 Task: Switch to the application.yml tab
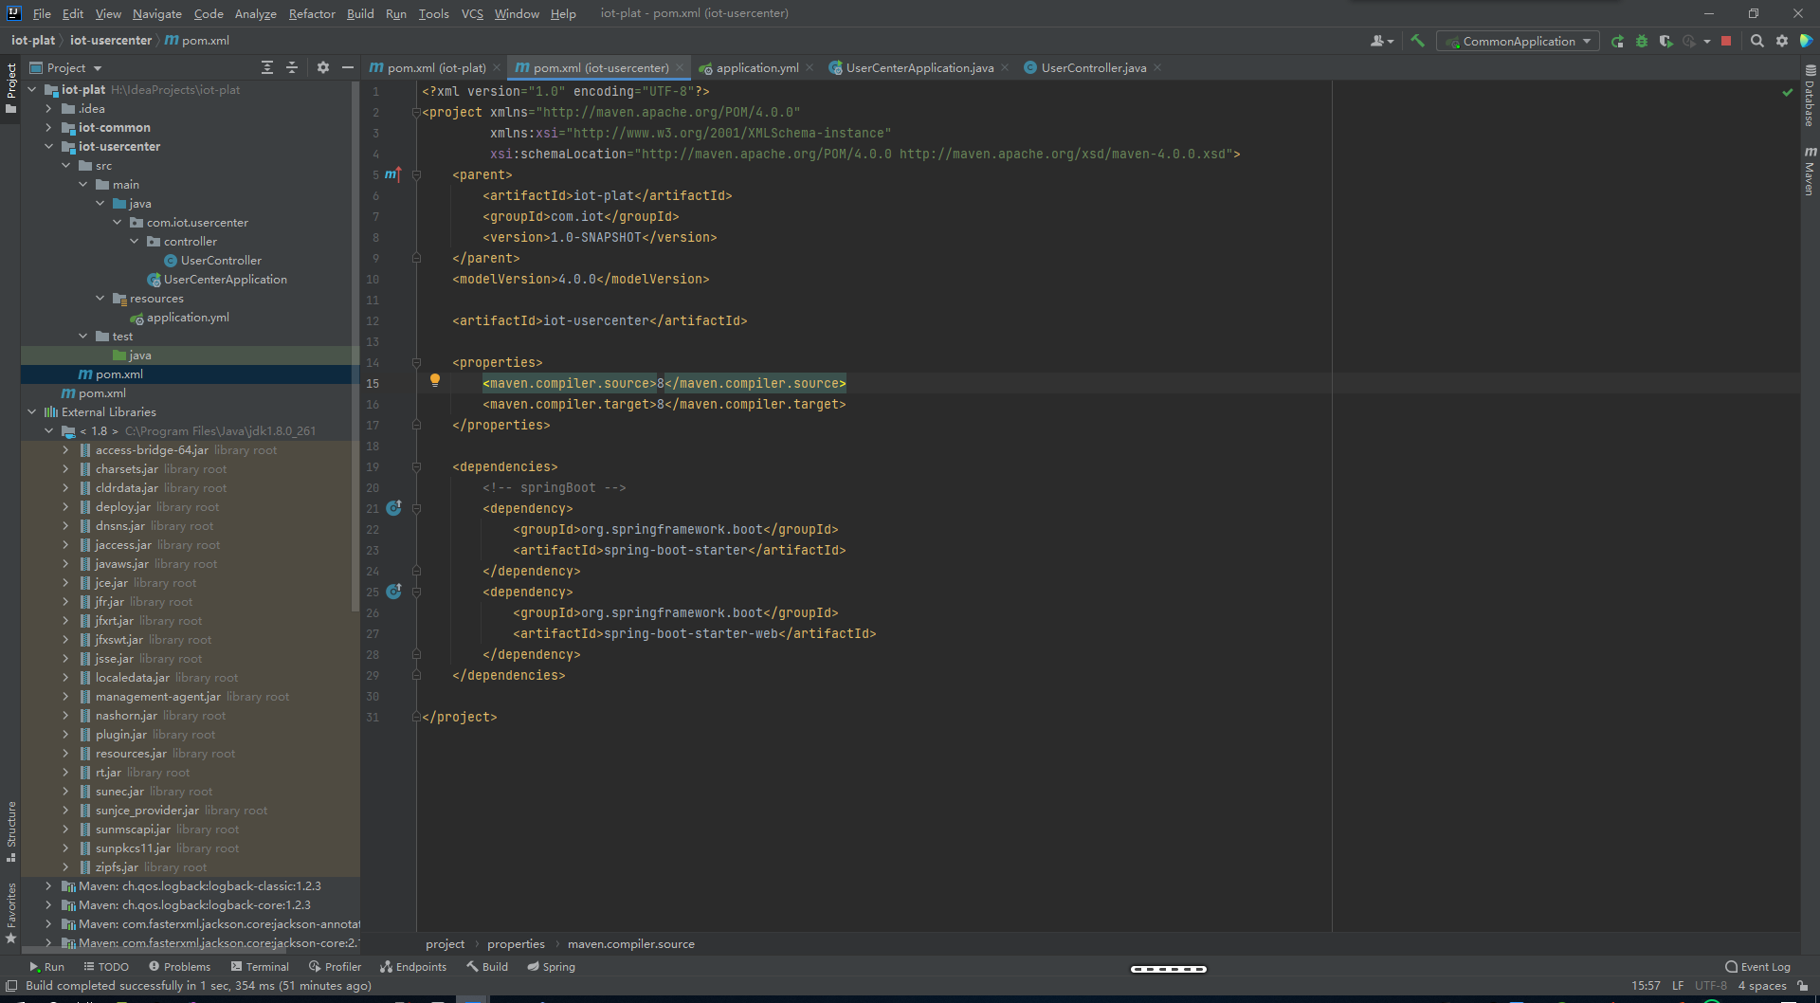pyautogui.click(x=755, y=67)
